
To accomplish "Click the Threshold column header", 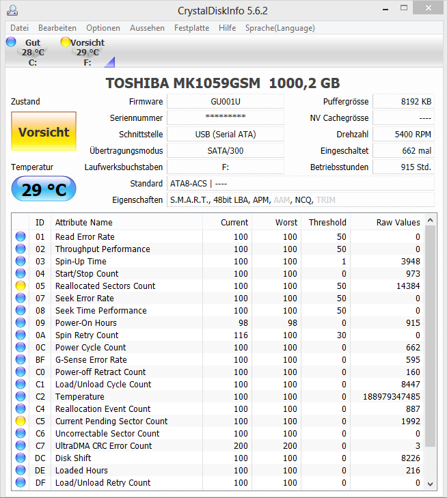I will click(325, 222).
